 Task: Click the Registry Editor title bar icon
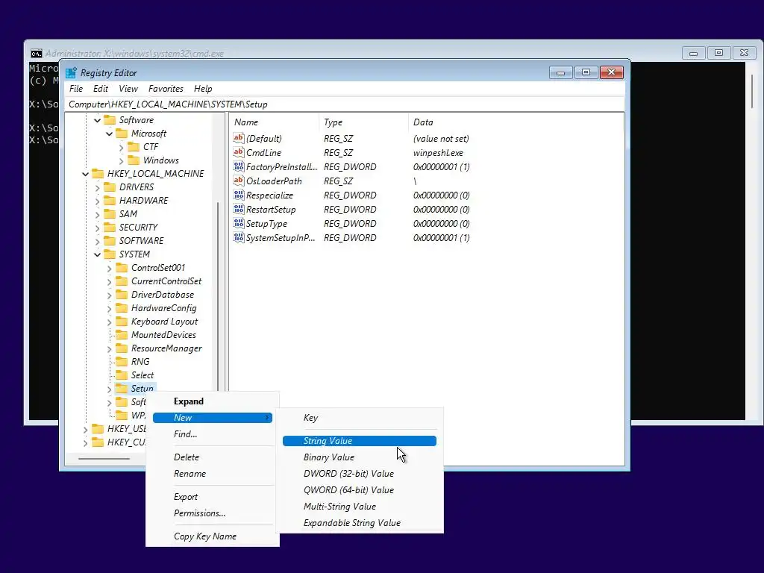[x=71, y=73]
